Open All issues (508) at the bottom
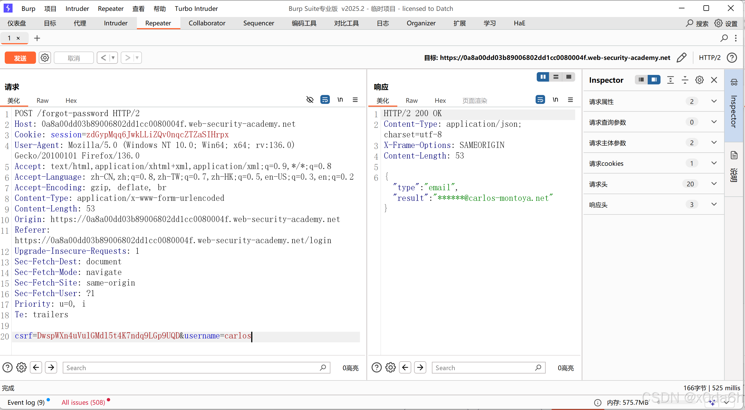Viewport: 745px width, 410px height. point(83,402)
